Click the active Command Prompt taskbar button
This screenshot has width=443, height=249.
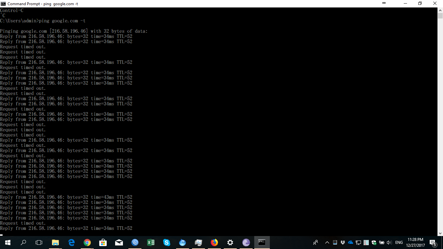coord(262,243)
